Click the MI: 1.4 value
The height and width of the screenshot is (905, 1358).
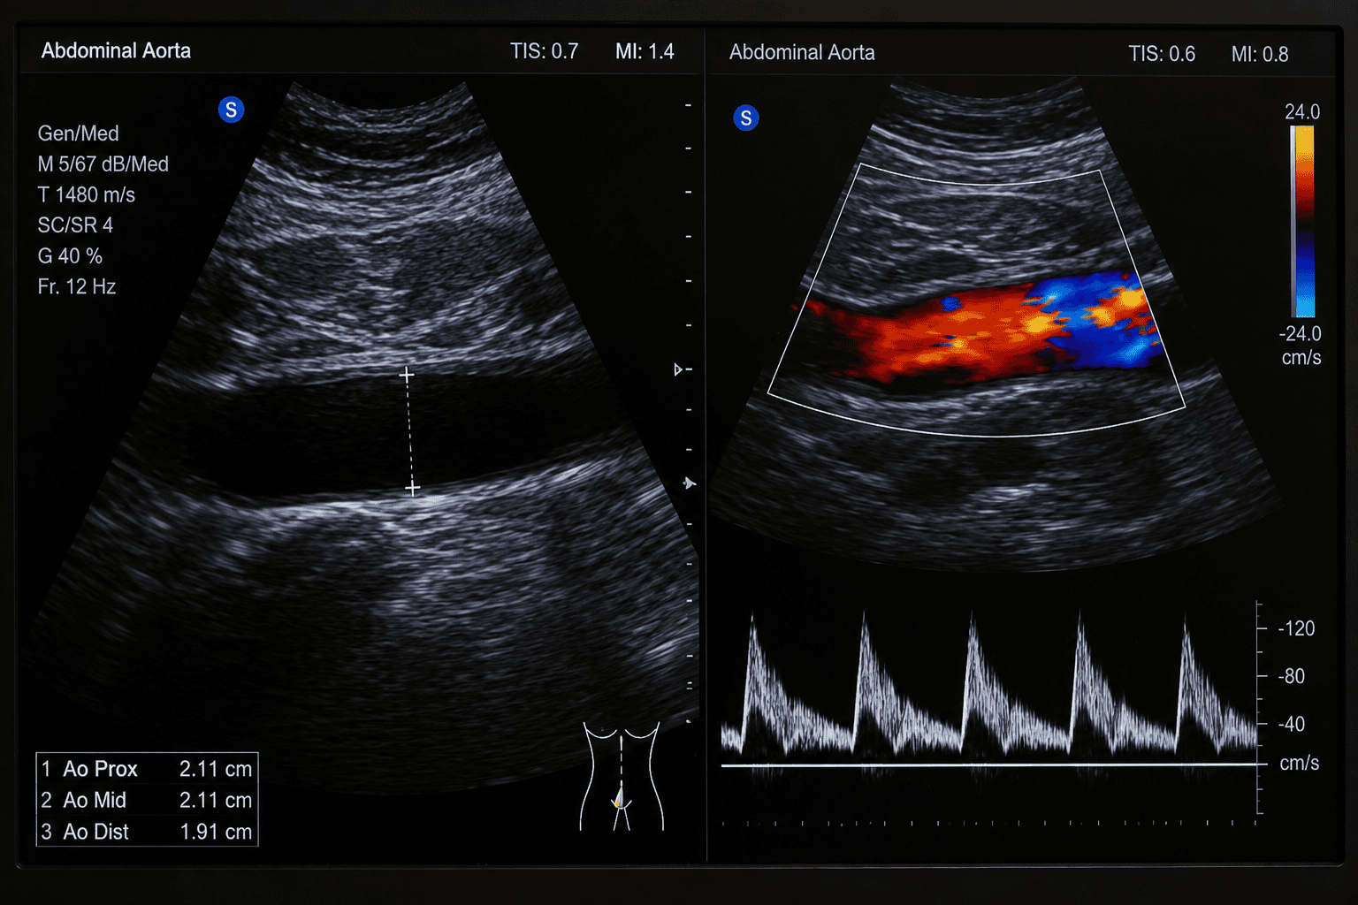(645, 51)
